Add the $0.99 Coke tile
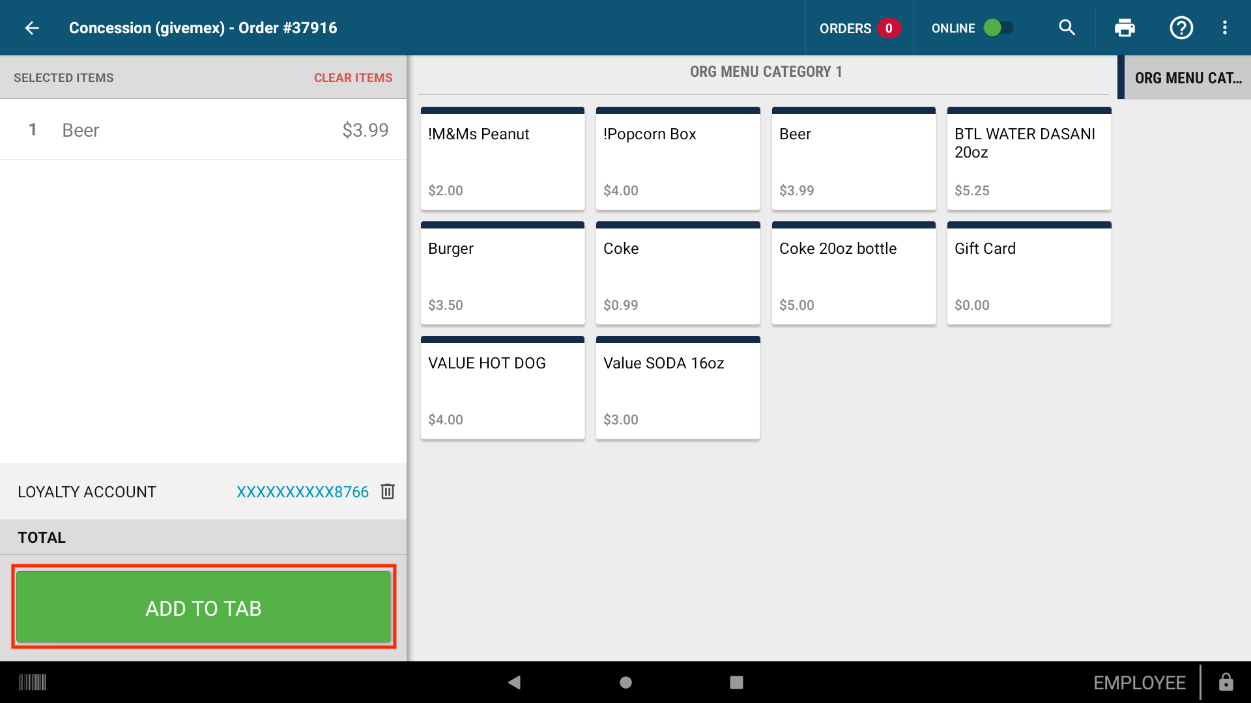1251x703 pixels. pos(678,273)
